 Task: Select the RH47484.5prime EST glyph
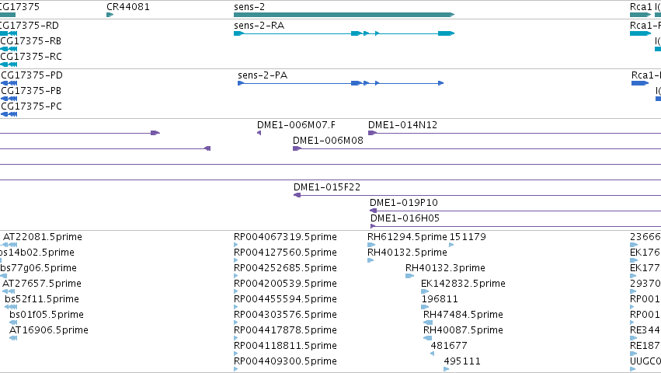click(x=428, y=322)
